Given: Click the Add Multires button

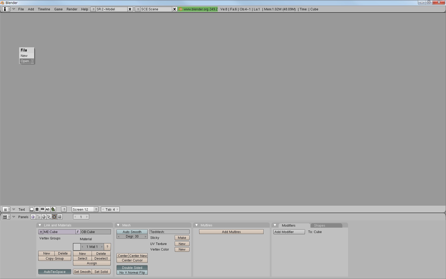Looking at the screenshot, I should tap(231, 232).
